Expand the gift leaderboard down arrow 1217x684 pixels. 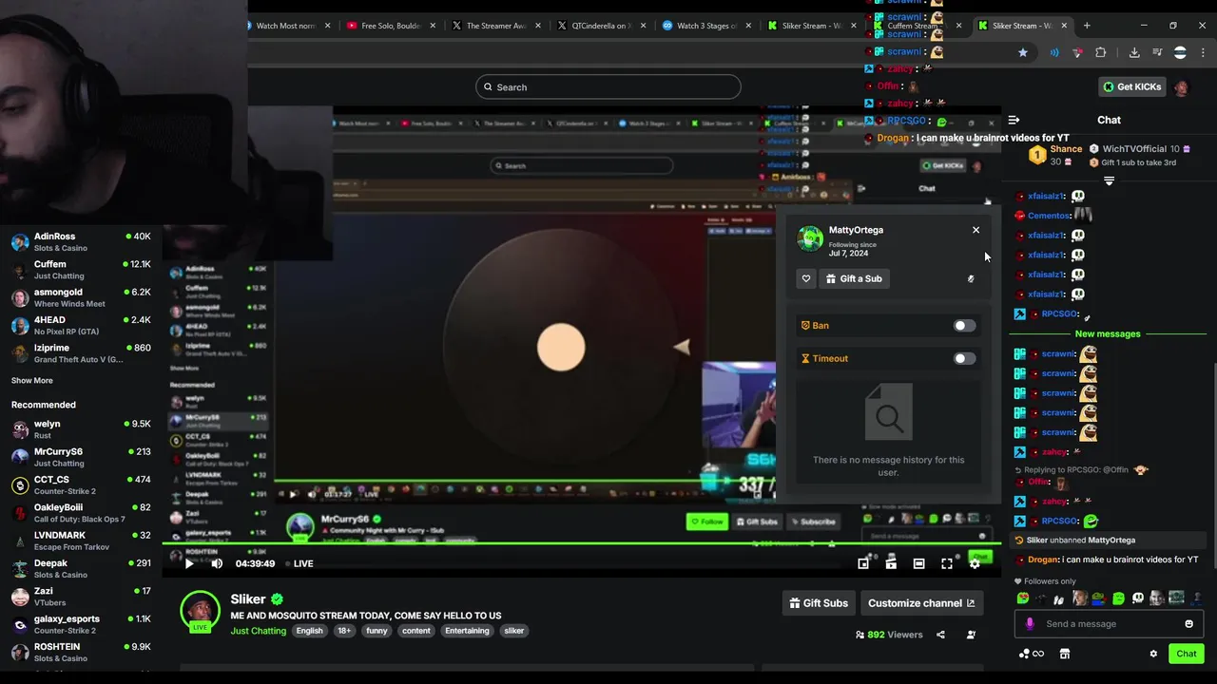point(1109,180)
